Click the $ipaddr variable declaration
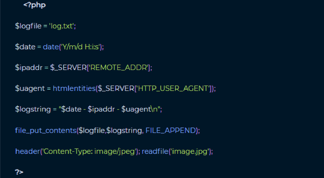Image resolution: width=324 pixels, height=178 pixels. pyautogui.click(x=29, y=67)
